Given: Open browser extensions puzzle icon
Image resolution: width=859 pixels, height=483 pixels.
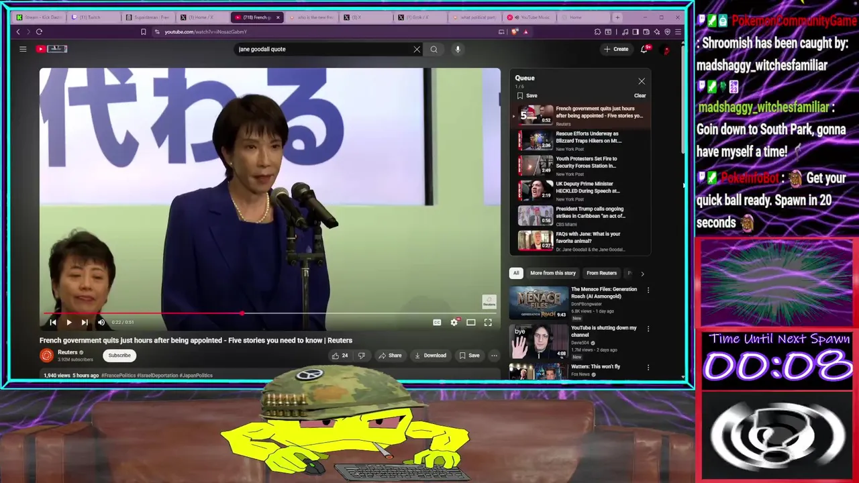Looking at the screenshot, I should tap(597, 32).
